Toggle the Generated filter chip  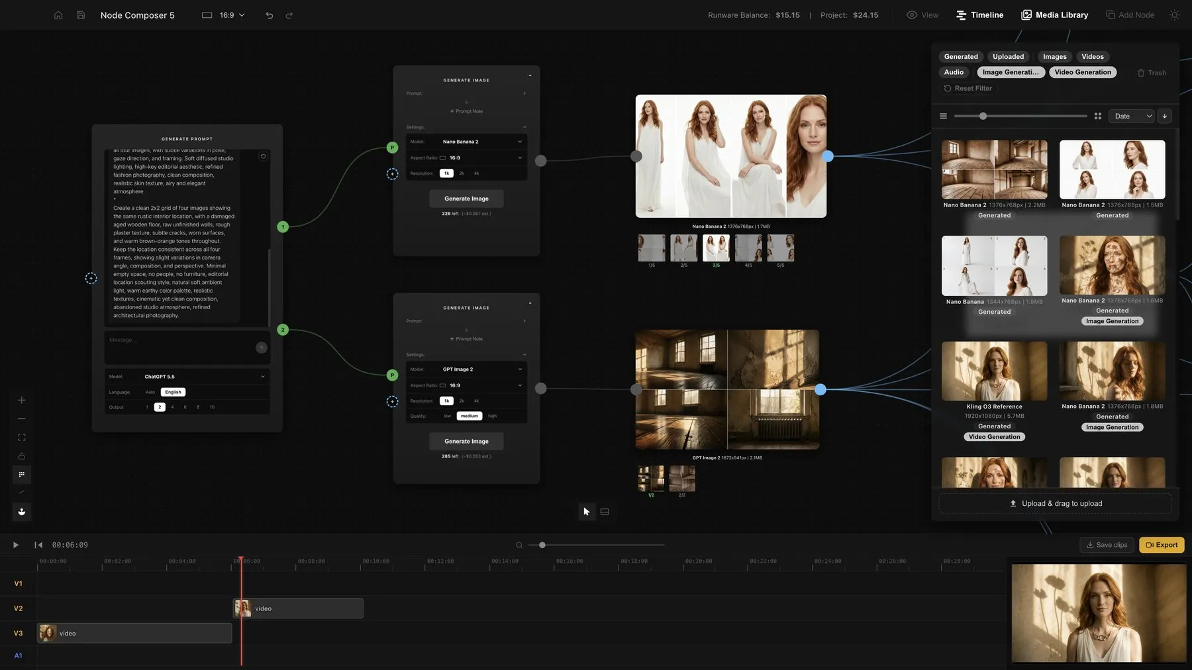(961, 56)
